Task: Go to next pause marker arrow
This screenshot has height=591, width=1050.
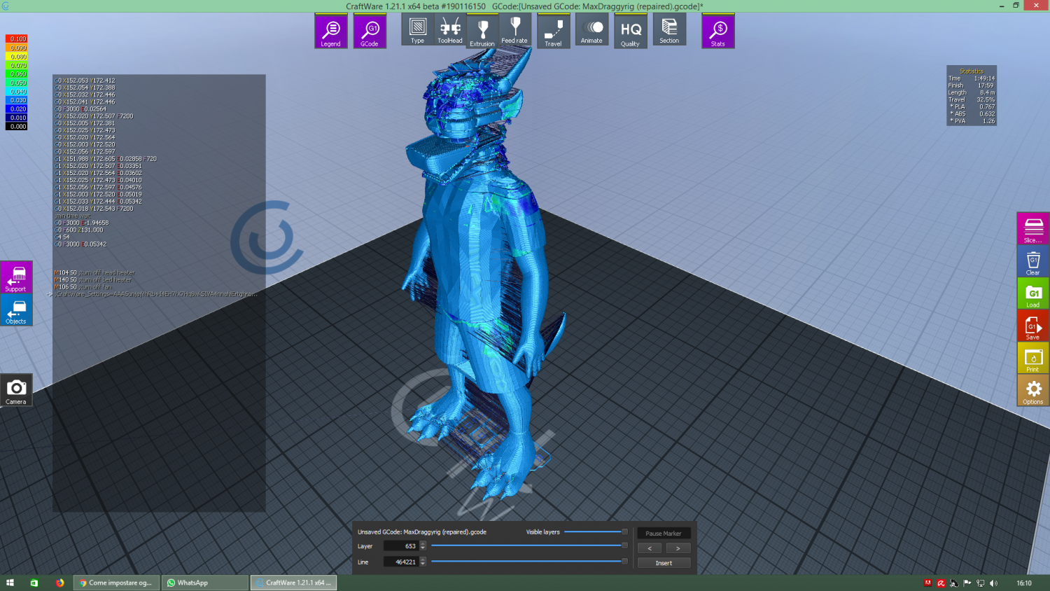Action: [678, 548]
